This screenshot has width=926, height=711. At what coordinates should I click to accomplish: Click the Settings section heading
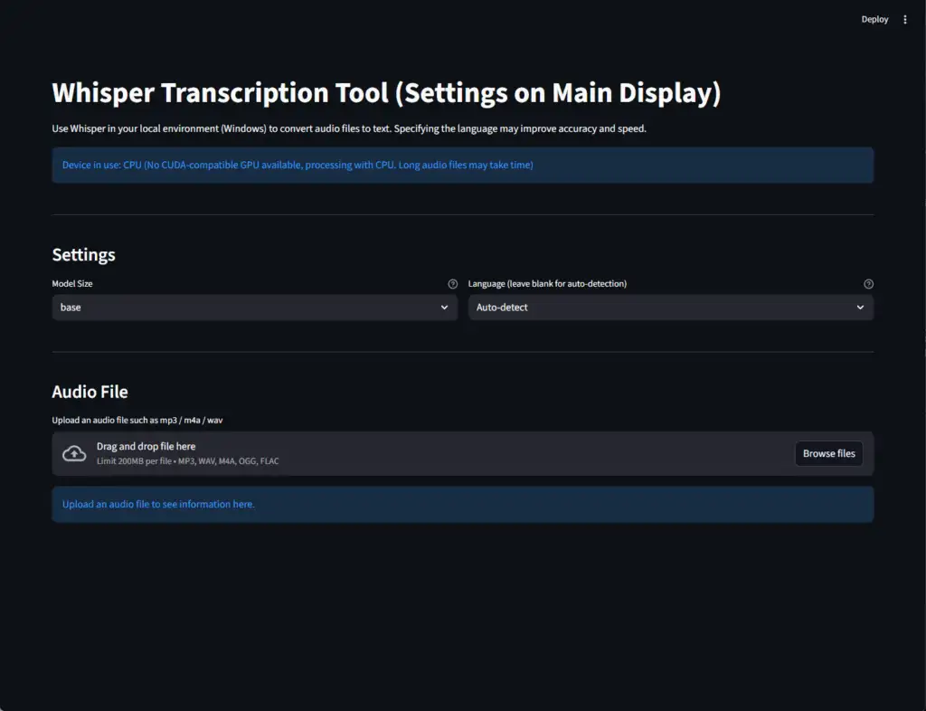click(83, 255)
